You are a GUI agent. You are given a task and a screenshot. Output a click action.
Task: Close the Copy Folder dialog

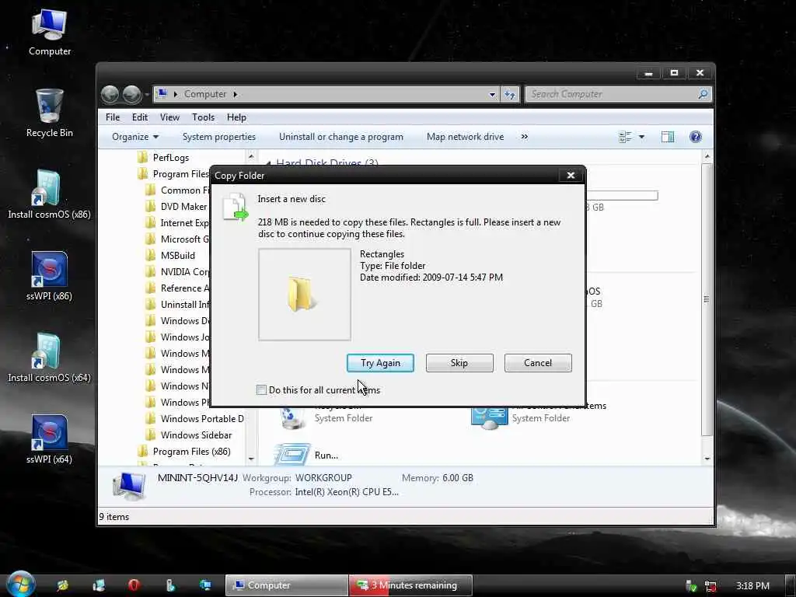(571, 175)
